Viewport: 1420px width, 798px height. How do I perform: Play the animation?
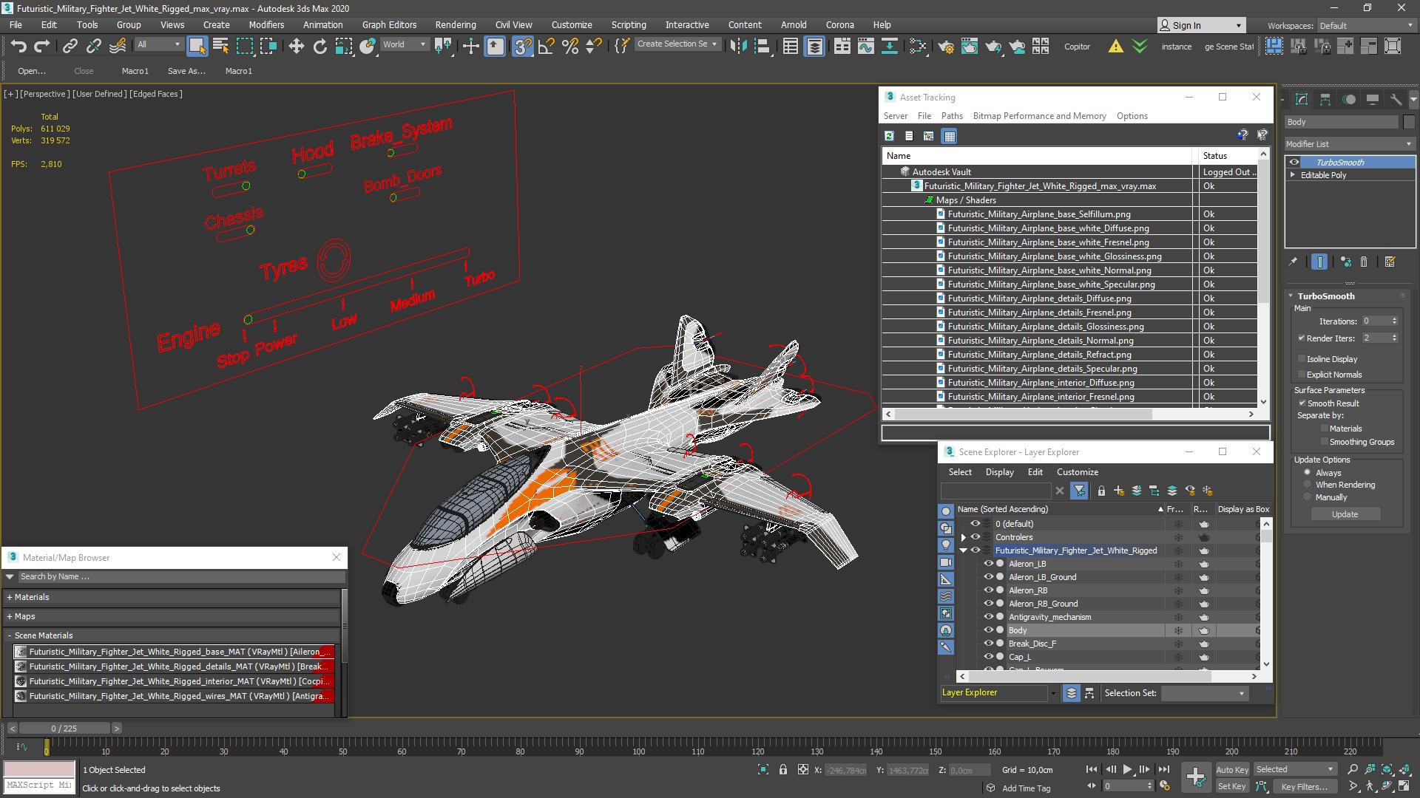[x=1127, y=769]
